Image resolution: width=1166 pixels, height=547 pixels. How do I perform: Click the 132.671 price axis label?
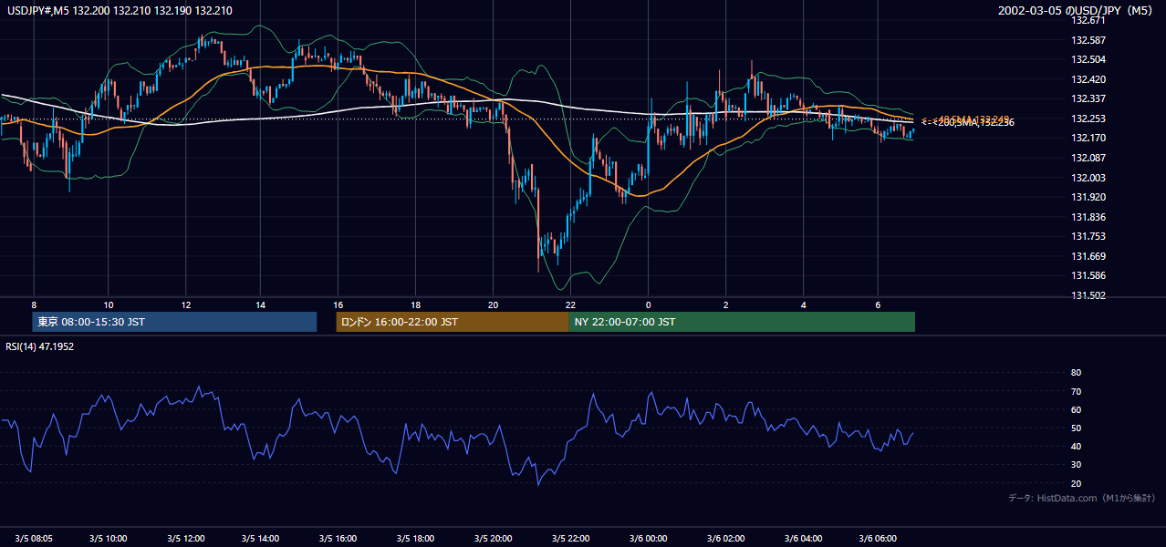point(1088,21)
